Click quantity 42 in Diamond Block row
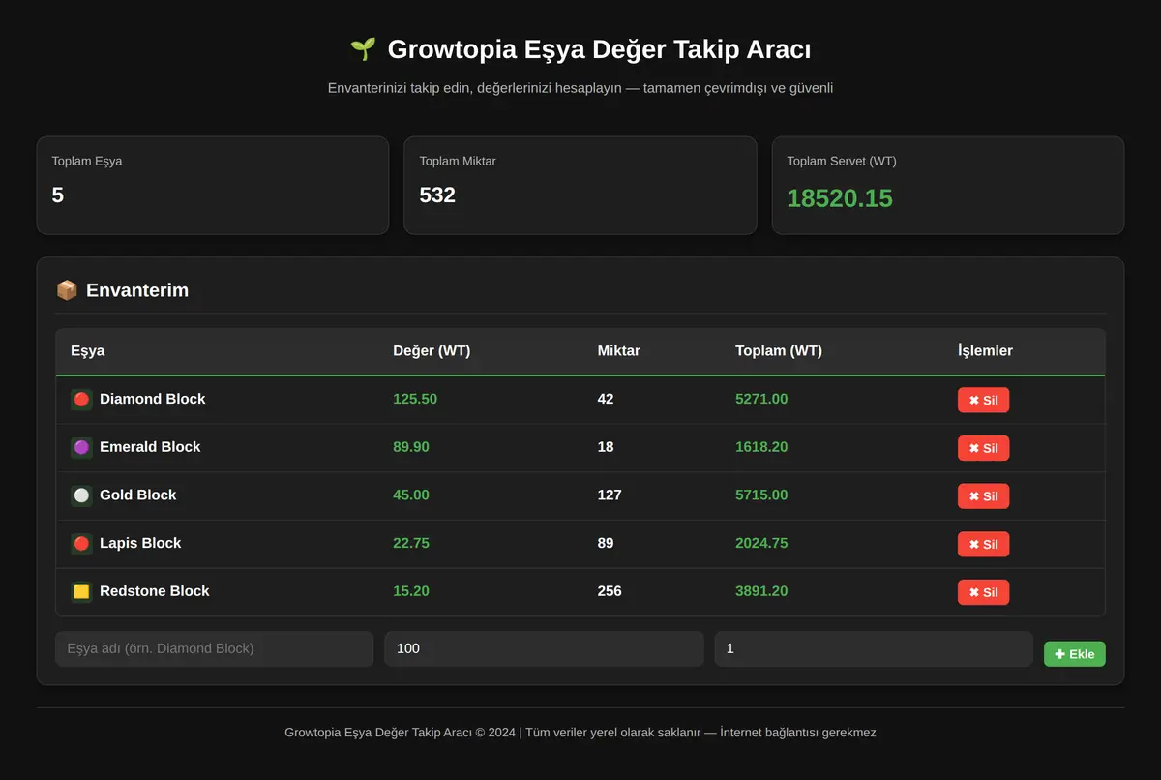 point(606,399)
